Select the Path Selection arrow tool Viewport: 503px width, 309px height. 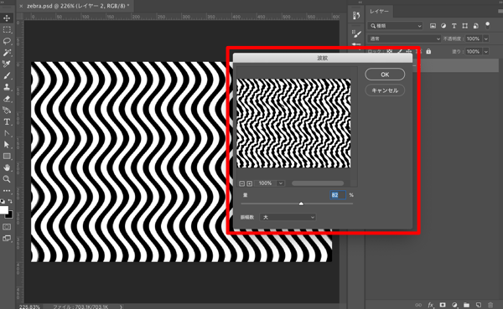pyautogui.click(x=7, y=145)
